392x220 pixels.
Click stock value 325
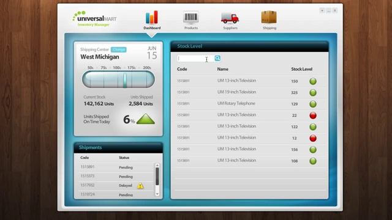pos(295,92)
